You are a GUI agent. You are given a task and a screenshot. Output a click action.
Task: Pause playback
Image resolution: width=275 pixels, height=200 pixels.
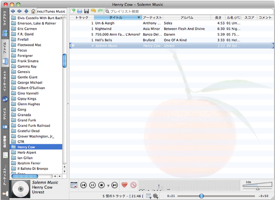coord(93,185)
